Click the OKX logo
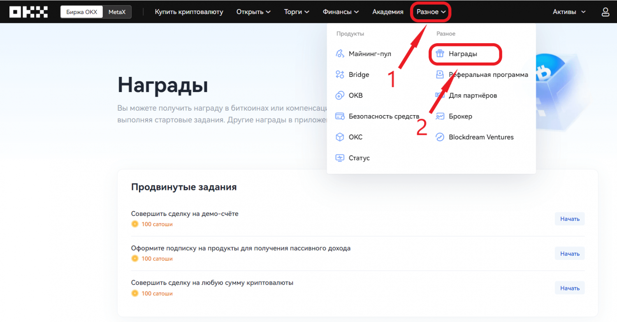 (x=29, y=12)
